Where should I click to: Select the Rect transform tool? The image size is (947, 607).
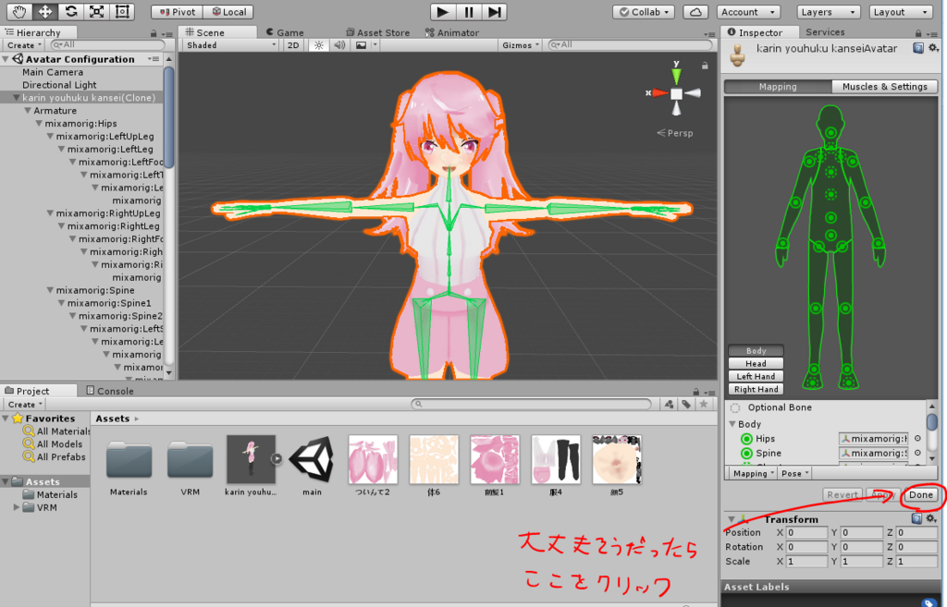122,11
